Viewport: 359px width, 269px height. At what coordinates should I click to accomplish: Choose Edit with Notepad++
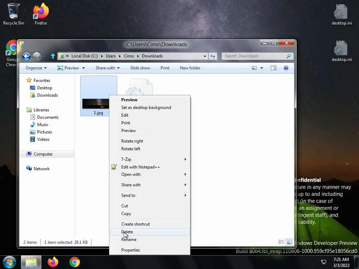click(150, 167)
